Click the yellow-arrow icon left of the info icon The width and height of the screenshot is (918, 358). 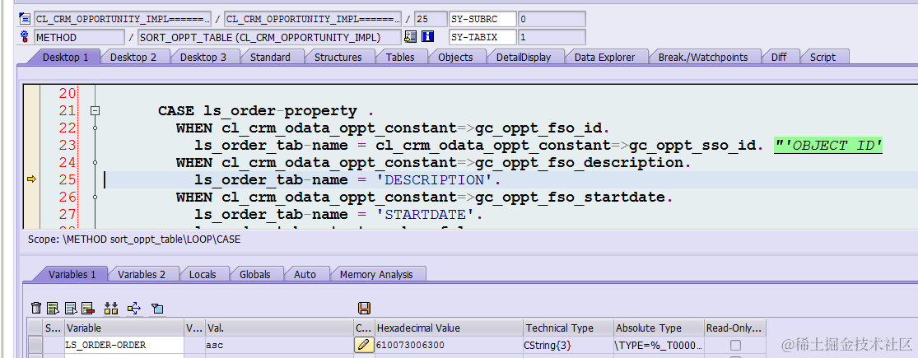410,37
